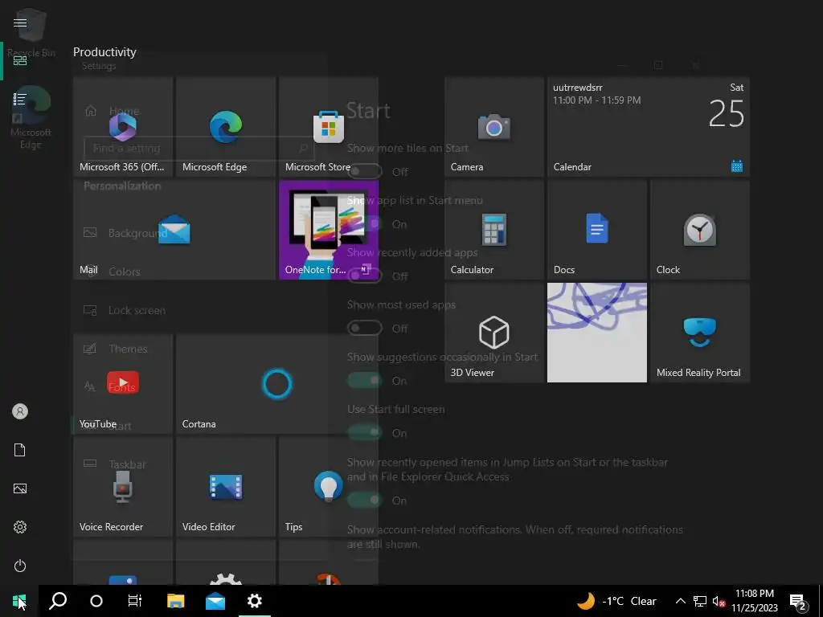Screen dimensions: 823x617
Task: Launch the YouTube tile
Action: (x=123, y=383)
